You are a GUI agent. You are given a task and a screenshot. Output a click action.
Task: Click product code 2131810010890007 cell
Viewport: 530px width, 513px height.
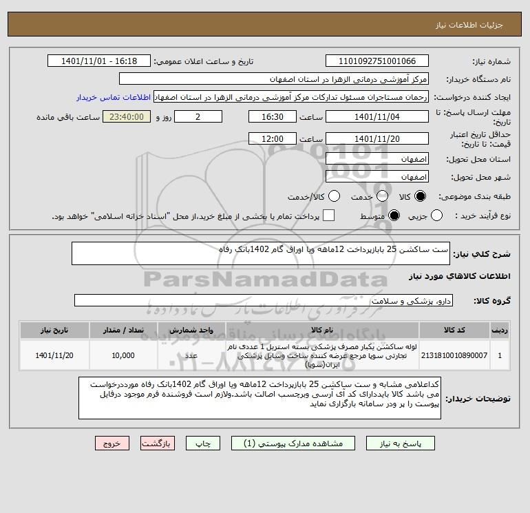(x=454, y=355)
